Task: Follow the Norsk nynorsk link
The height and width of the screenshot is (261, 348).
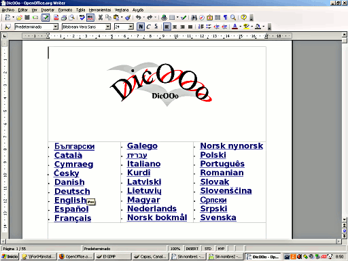Action: [232, 145]
